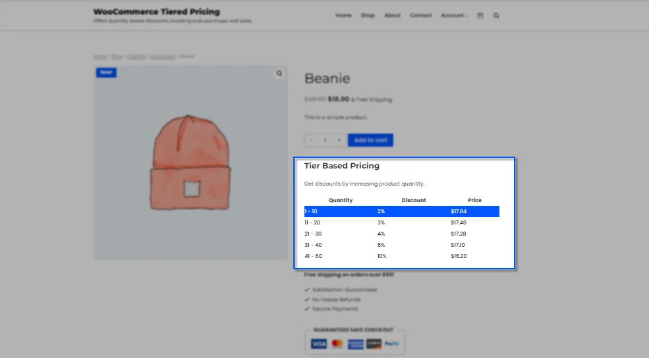The height and width of the screenshot is (358, 649).
Task: Open the shopping cart icon in header
Action: coord(480,16)
